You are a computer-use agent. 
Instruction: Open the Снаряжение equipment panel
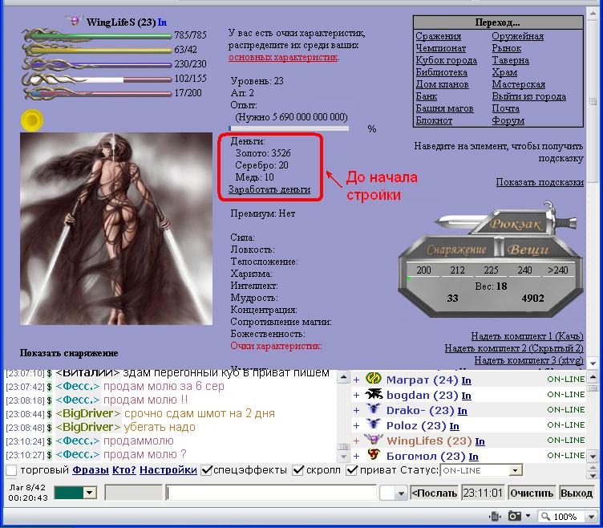456,250
